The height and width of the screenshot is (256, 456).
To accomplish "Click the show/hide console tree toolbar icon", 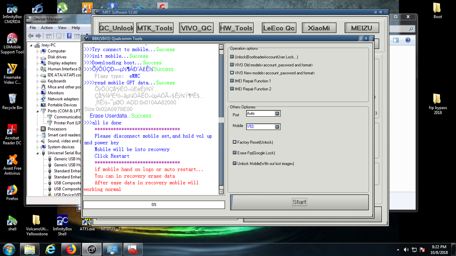I will pyautogui.click(x=49, y=36).
